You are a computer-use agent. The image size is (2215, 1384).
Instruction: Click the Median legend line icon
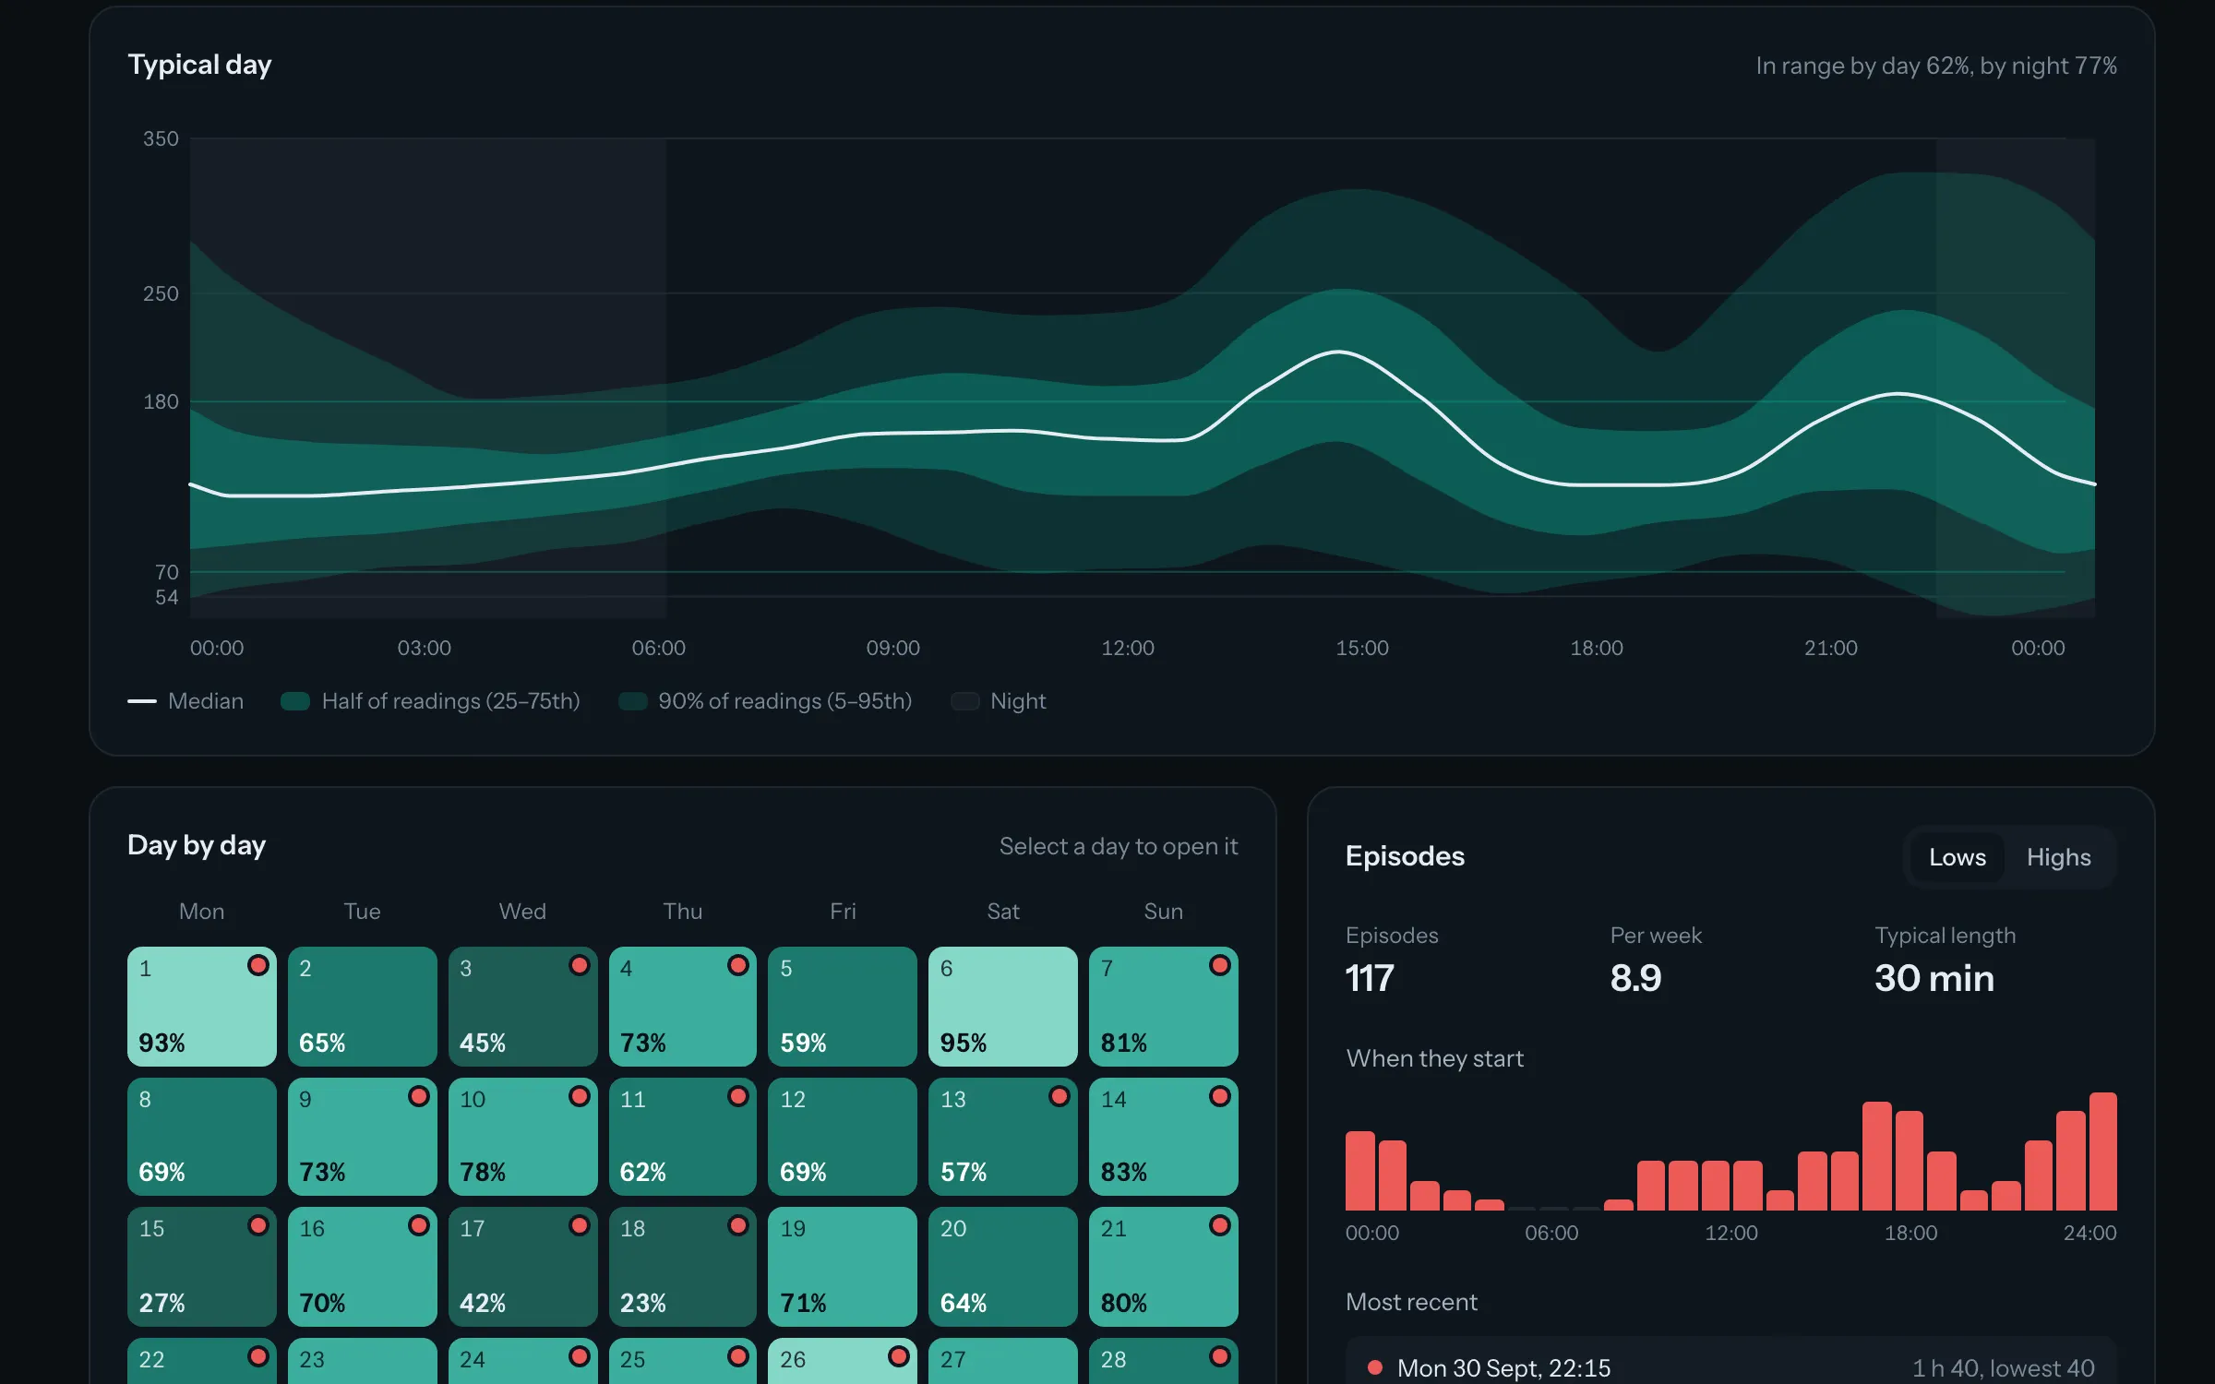pos(142,701)
